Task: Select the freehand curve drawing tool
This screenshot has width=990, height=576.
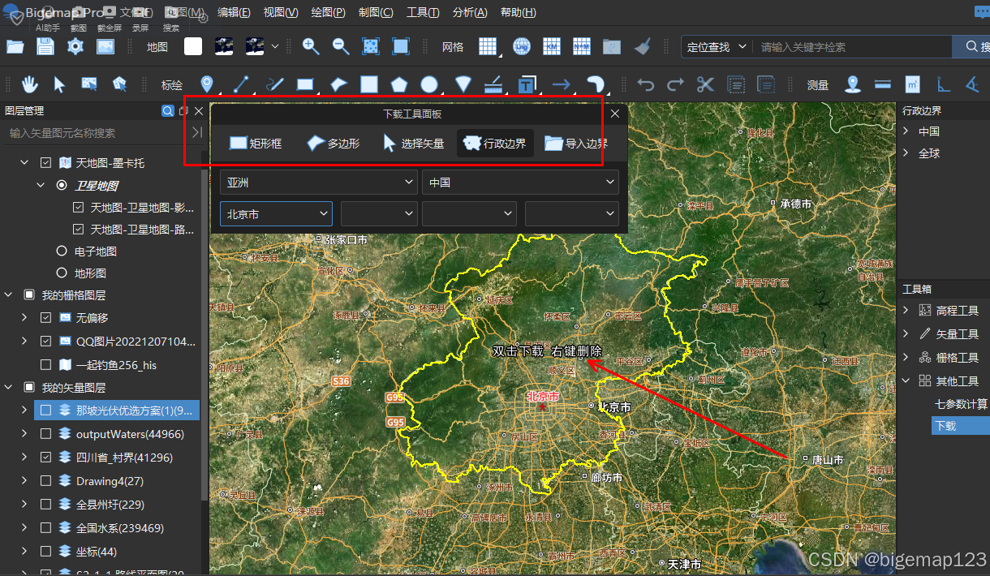Action: click(x=275, y=84)
